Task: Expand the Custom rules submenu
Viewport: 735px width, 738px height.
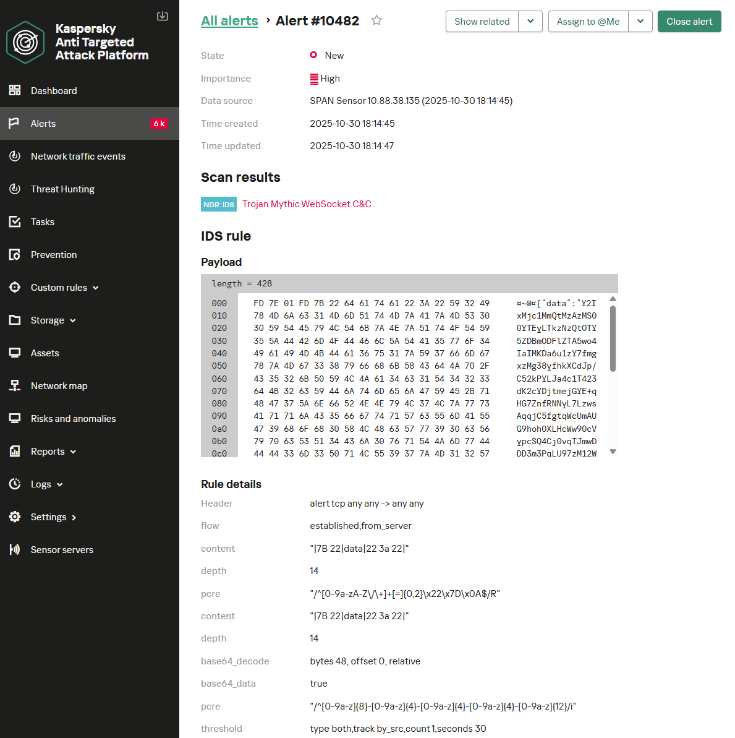Action: 96,288
